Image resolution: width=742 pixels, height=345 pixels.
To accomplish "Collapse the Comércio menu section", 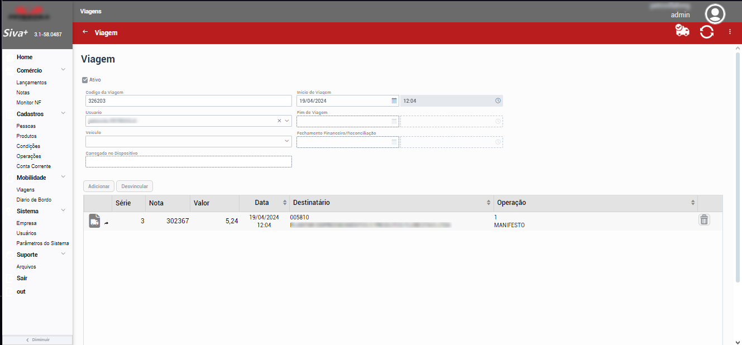I will [x=63, y=69].
